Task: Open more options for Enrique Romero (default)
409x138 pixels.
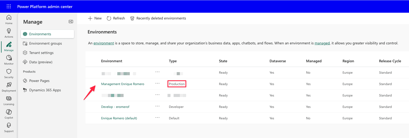Action: pyautogui.click(x=157, y=118)
